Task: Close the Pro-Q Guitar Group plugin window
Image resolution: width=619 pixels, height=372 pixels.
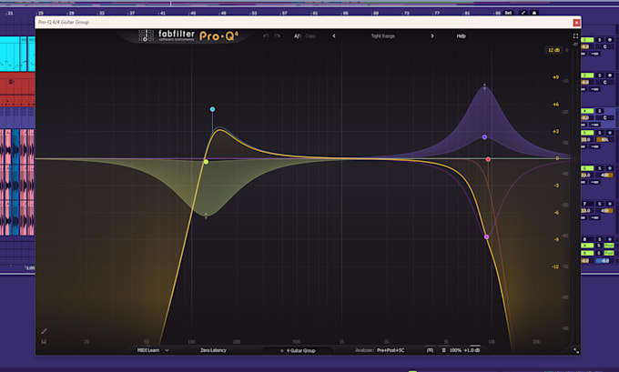Action: pos(576,23)
